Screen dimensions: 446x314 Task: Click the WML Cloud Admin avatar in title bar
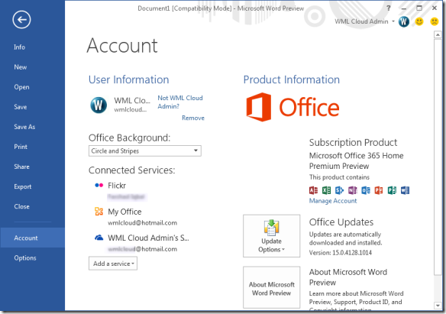[404, 21]
